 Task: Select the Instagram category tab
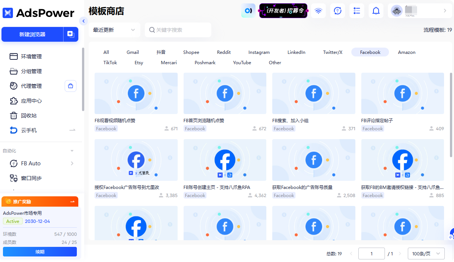point(259,52)
